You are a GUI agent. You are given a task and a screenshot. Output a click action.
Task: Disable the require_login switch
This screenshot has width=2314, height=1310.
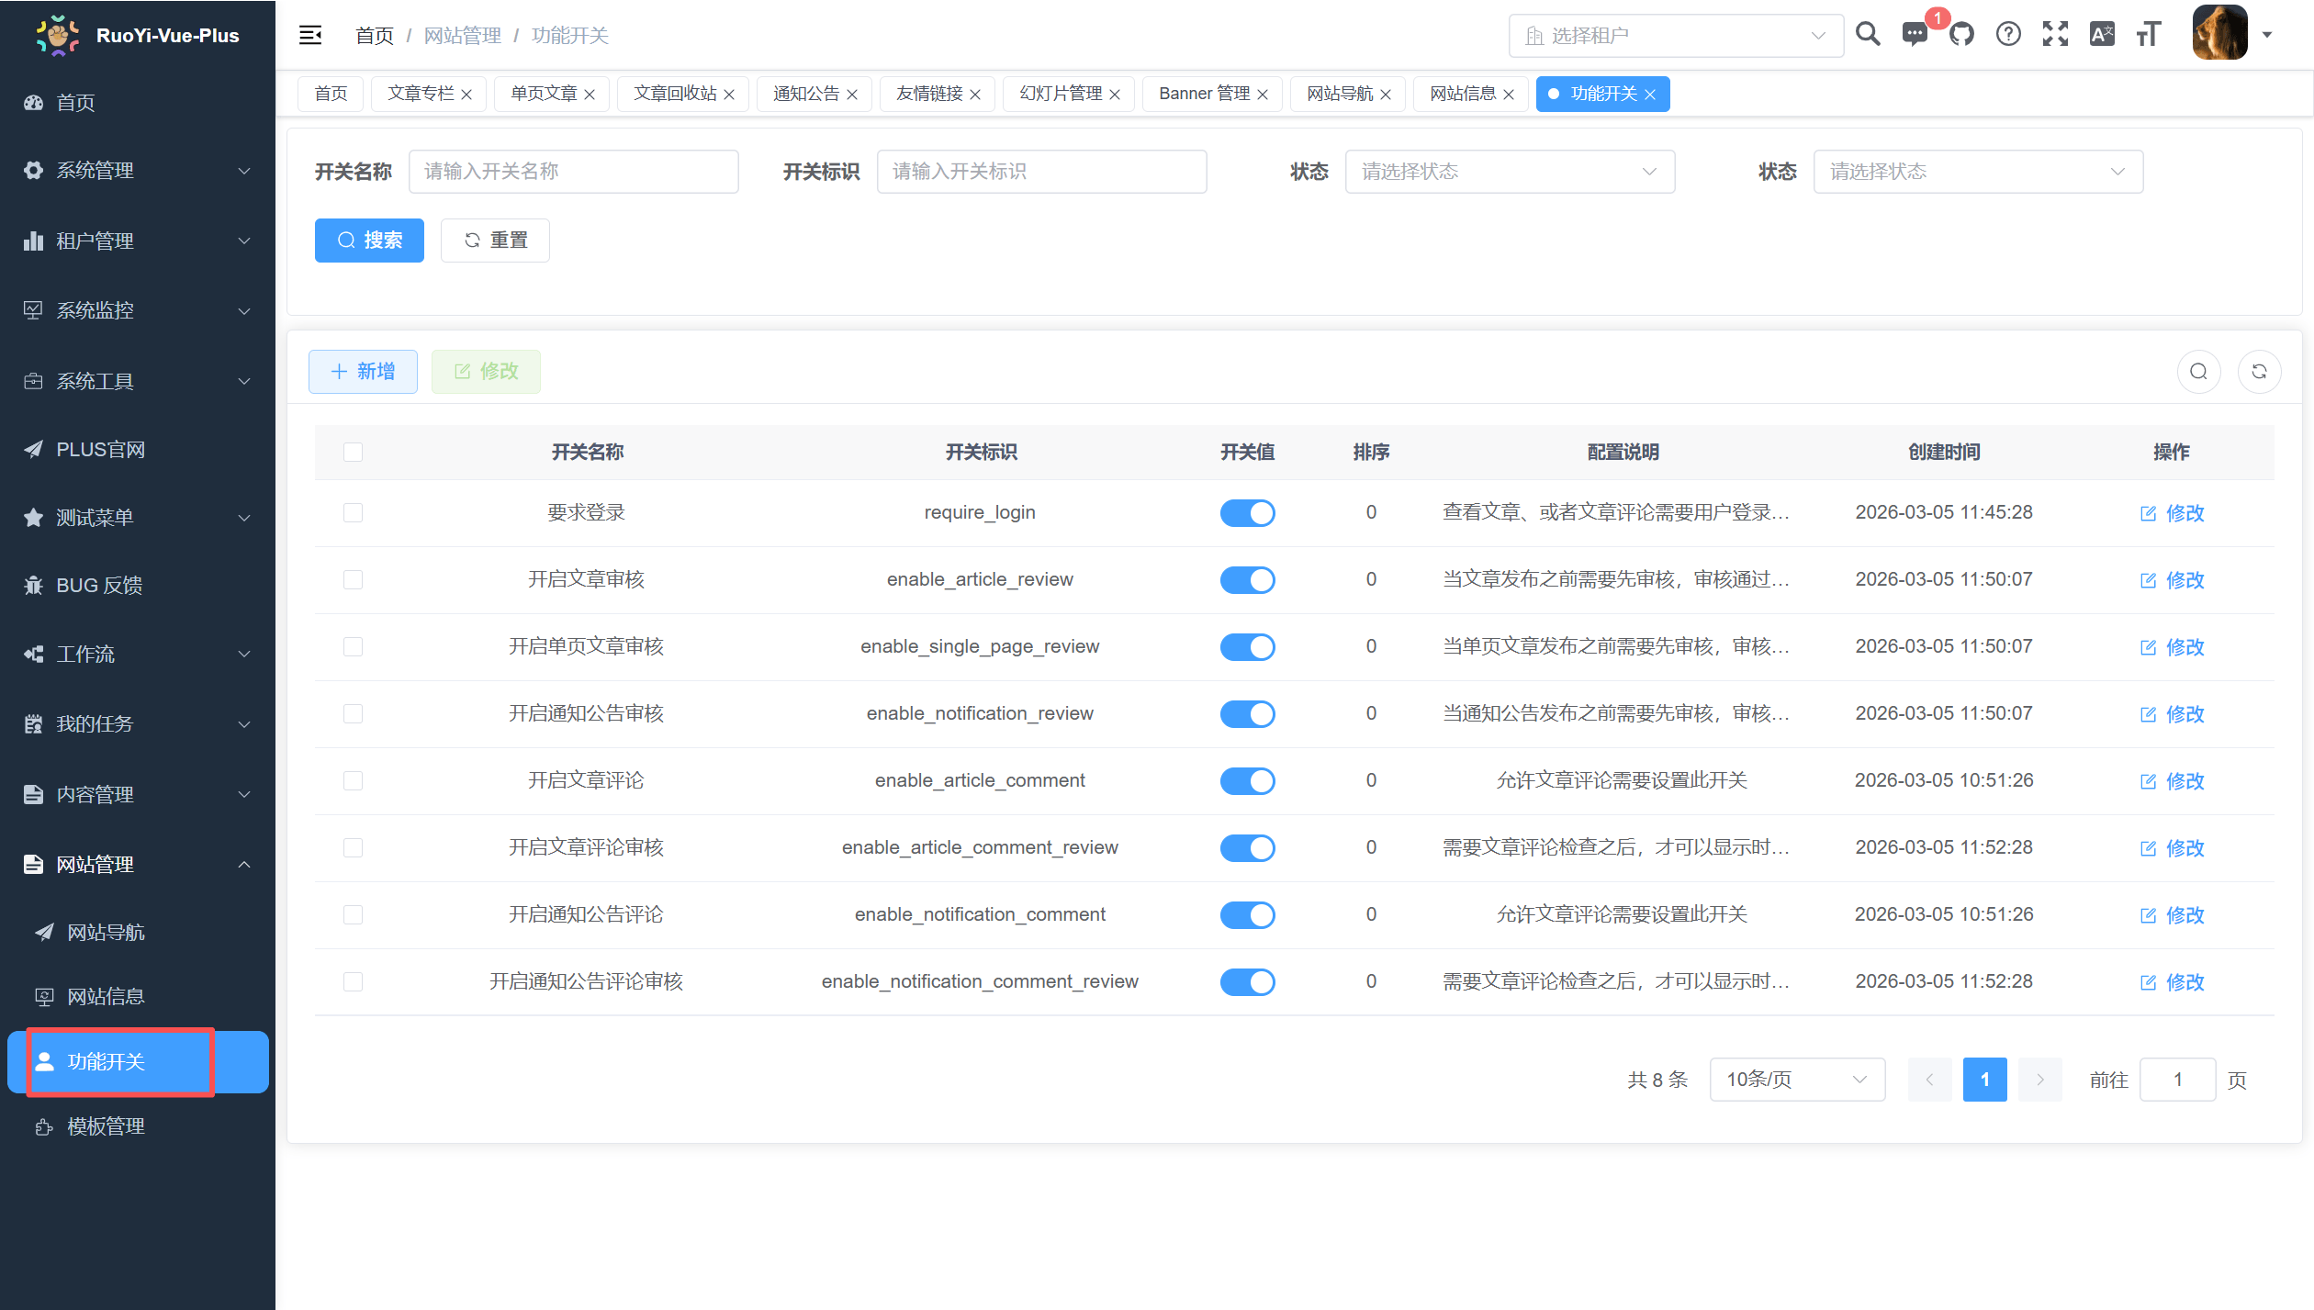[x=1247, y=512]
